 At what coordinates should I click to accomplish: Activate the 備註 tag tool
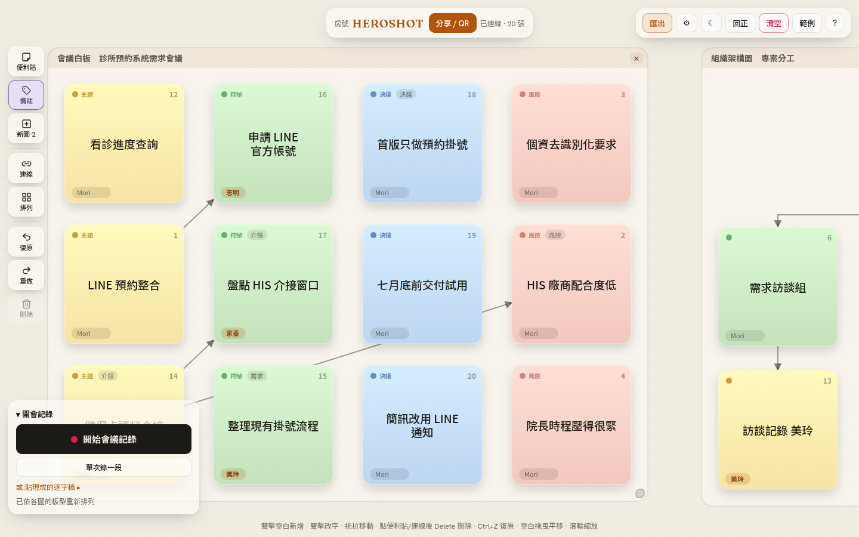[26, 95]
